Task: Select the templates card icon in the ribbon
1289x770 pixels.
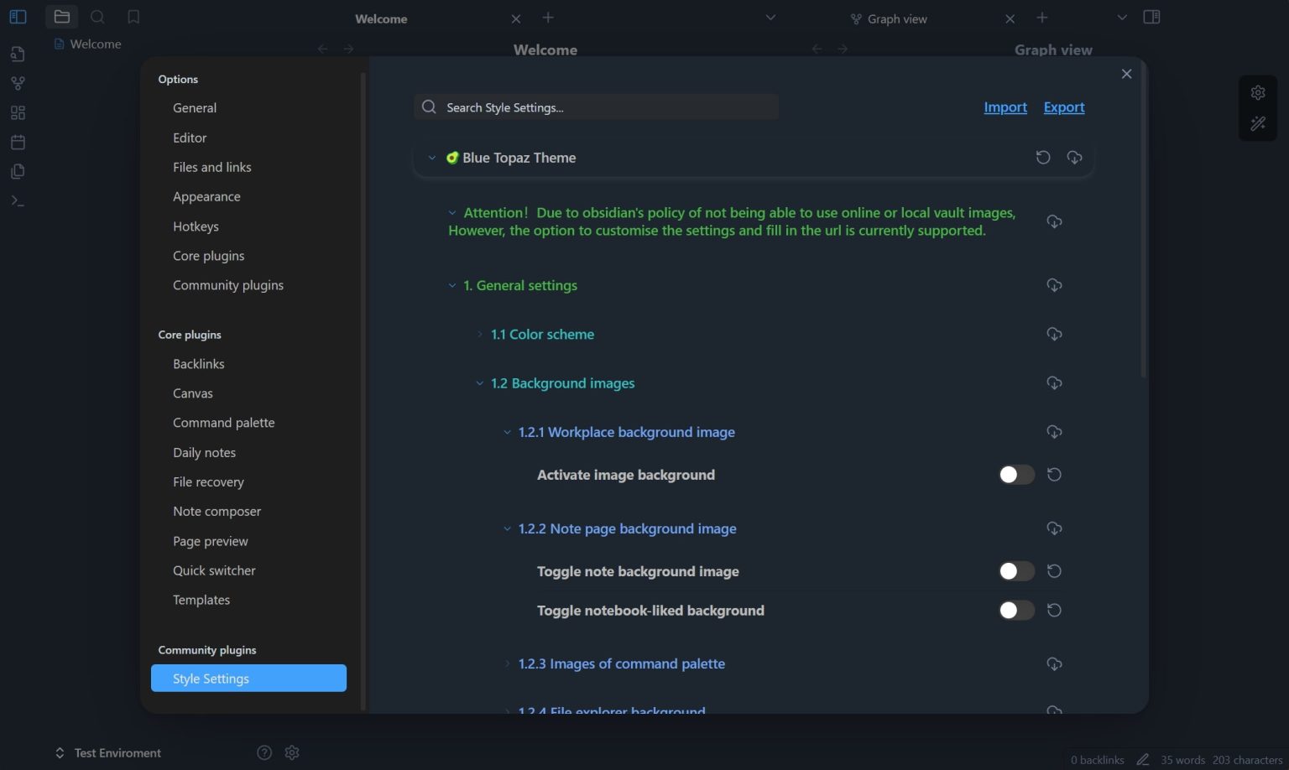Action: point(18,112)
